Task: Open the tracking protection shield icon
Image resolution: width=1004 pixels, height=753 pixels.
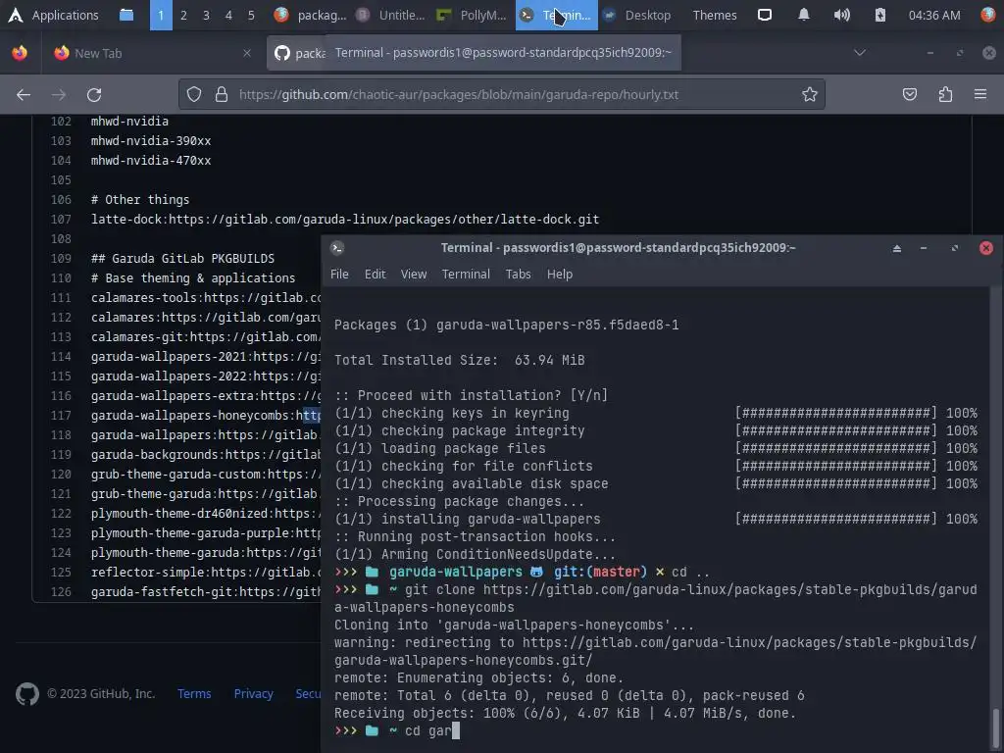Action: click(194, 95)
